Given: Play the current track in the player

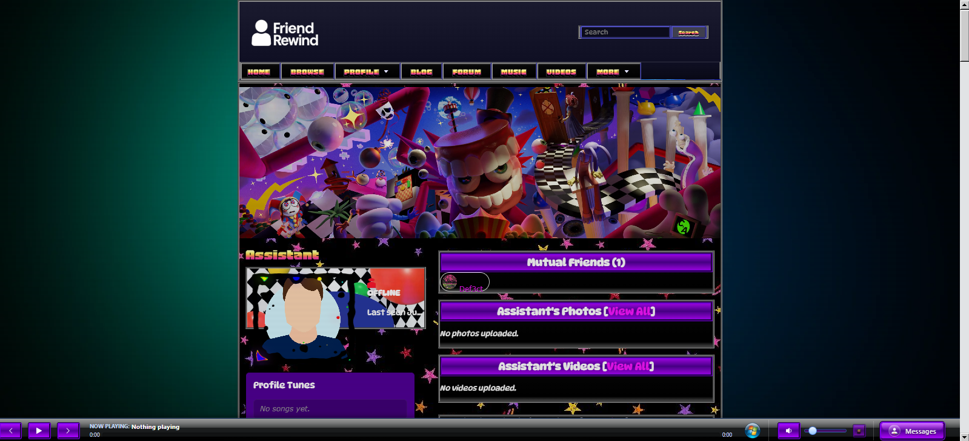Looking at the screenshot, I should pos(39,431).
